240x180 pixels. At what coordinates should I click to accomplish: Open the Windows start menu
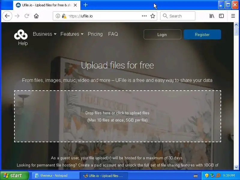point(14,175)
